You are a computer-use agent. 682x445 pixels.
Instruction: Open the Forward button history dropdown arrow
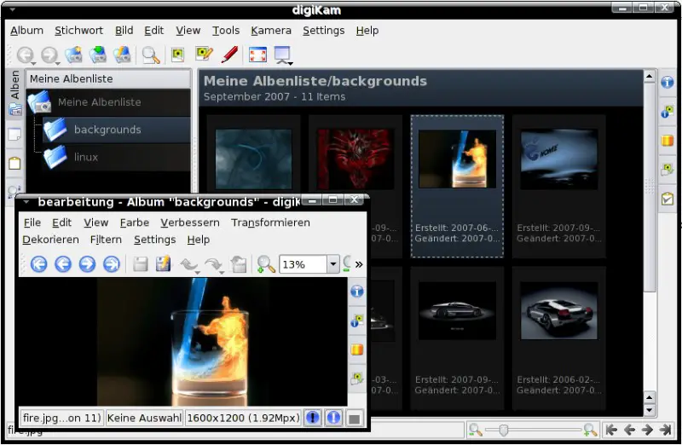pos(57,63)
